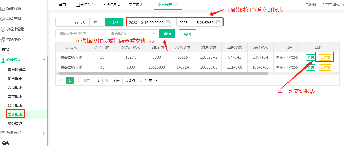344x146 pixels.
Task: Click 详情 for the 1529.9 row
Action: (x=311, y=58)
